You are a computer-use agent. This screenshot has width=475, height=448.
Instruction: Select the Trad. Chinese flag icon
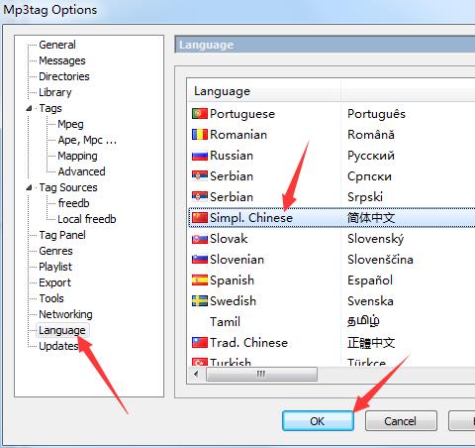point(200,343)
